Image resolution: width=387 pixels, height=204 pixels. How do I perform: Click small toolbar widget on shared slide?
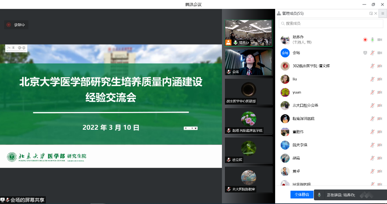(x=191, y=128)
